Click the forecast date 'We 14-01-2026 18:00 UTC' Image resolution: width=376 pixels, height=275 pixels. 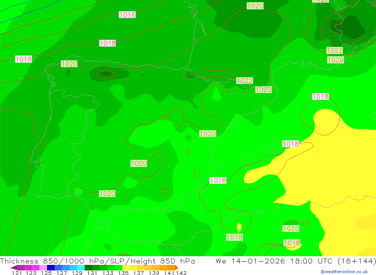275,261
